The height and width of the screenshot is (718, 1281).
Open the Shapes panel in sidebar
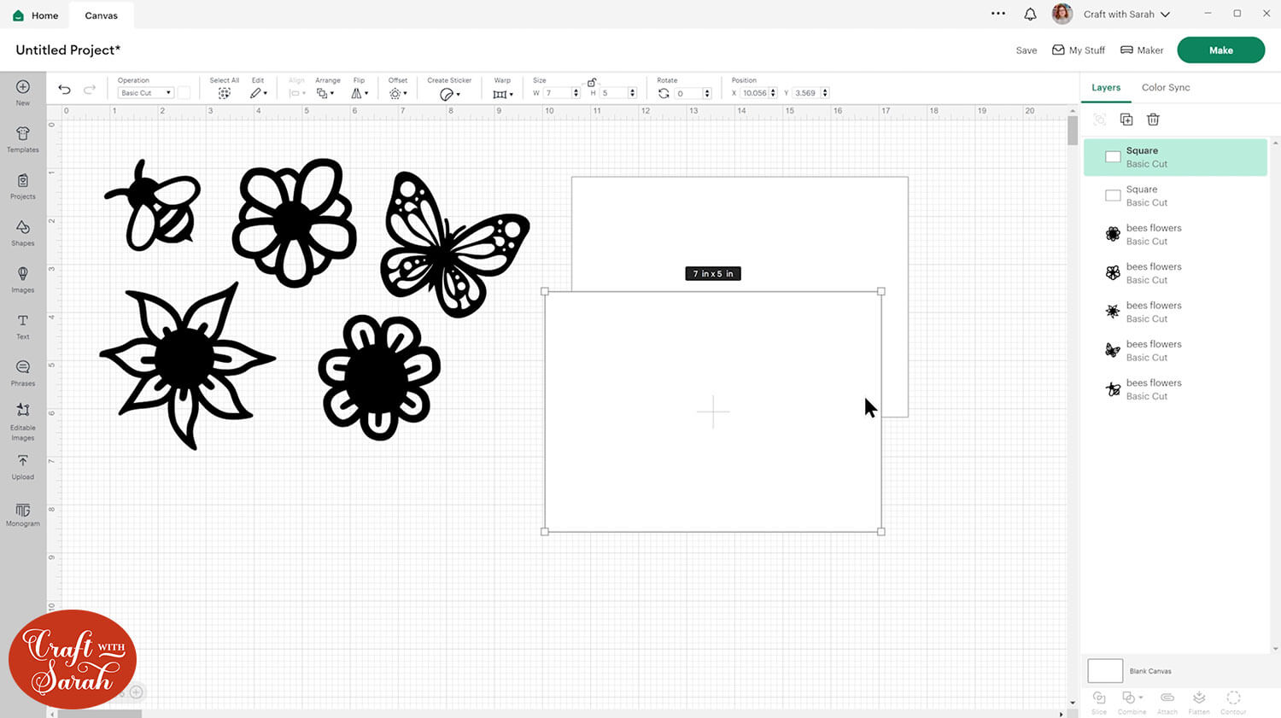pos(23,231)
